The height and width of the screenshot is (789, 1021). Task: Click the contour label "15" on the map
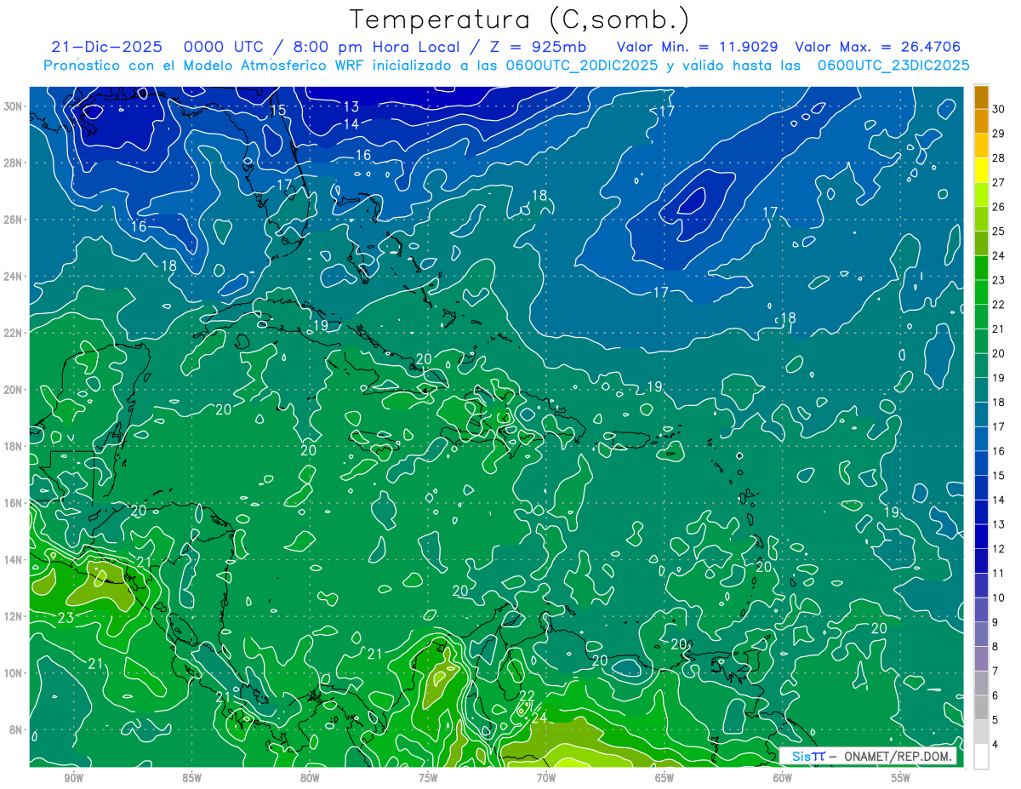click(278, 111)
